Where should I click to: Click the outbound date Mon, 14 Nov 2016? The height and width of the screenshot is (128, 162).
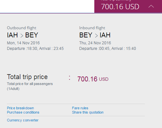point(23,43)
